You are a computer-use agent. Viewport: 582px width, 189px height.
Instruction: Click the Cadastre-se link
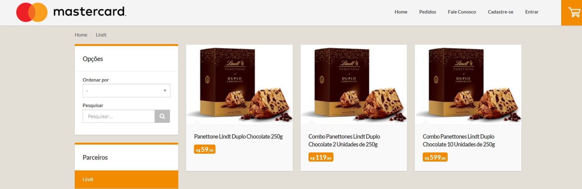501,12
